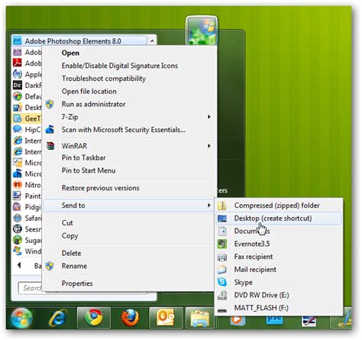362x340 pixels.
Task: Click the shield icon beside Run as administrator
Action: click(50, 104)
